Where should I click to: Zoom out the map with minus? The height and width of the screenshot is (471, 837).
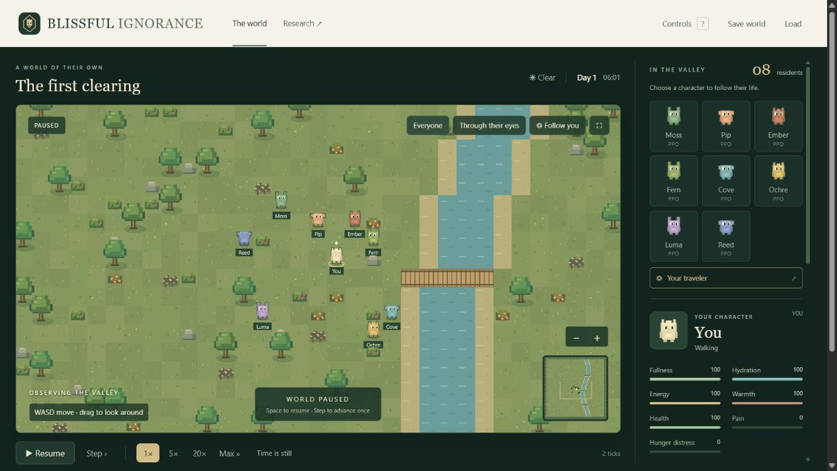576,338
